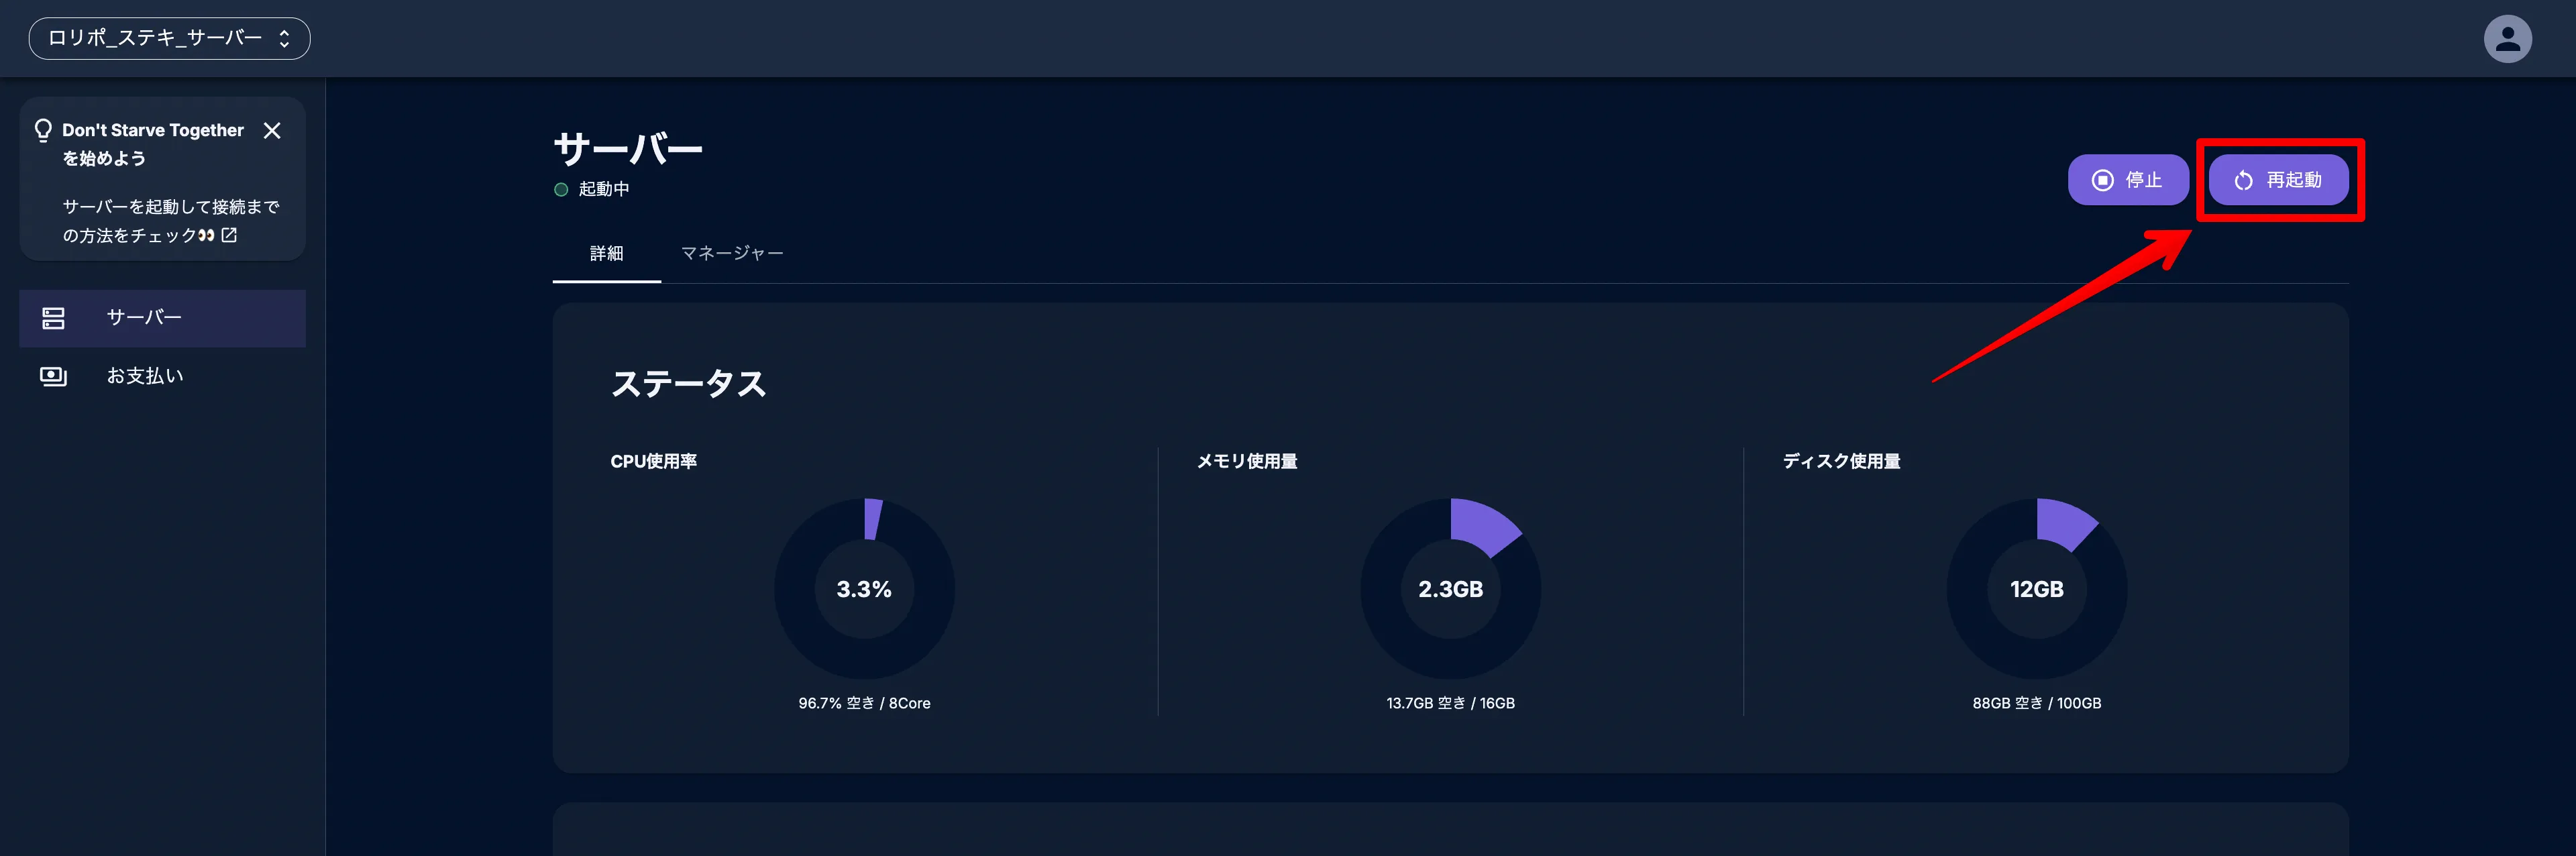Image resolution: width=2576 pixels, height=856 pixels.
Task: Expand server selector with up-down chevron arrows
Action: click(285, 39)
